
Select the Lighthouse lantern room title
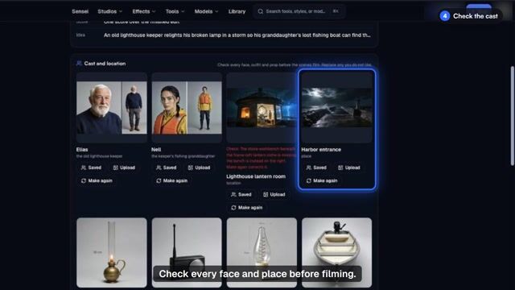pos(256,176)
